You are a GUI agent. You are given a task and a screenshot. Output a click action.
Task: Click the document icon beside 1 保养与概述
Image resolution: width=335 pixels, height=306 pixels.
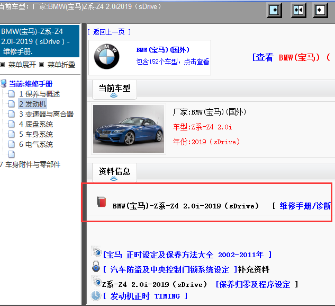pos(12,94)
